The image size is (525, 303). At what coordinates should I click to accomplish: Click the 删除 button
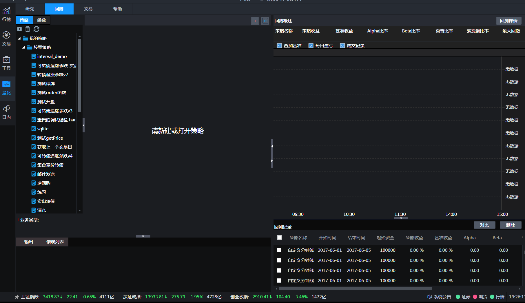point(511,225)
